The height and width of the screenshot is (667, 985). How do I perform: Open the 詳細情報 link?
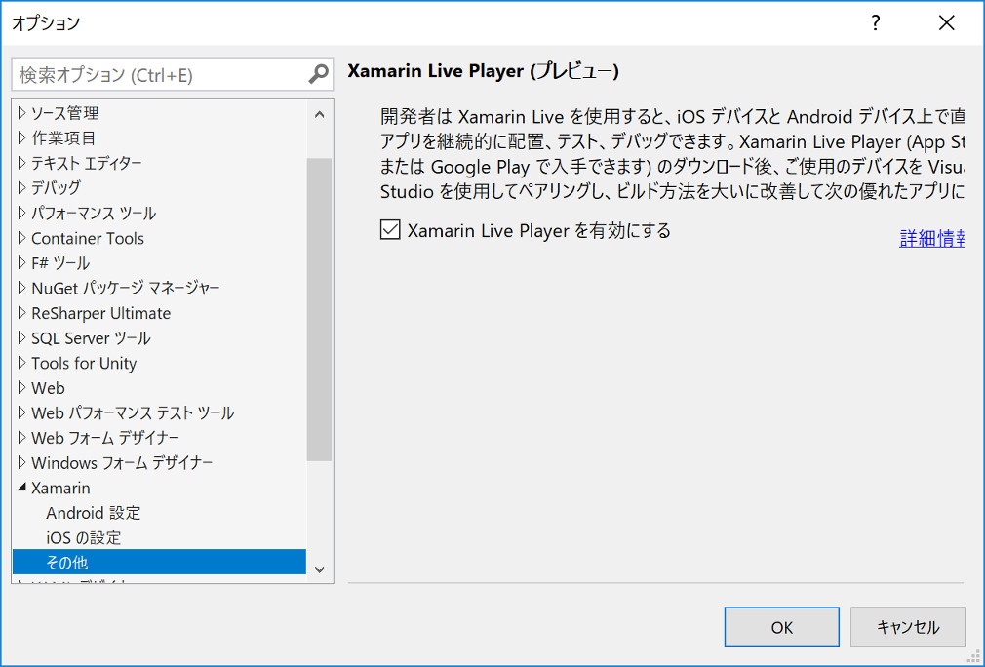932,239
